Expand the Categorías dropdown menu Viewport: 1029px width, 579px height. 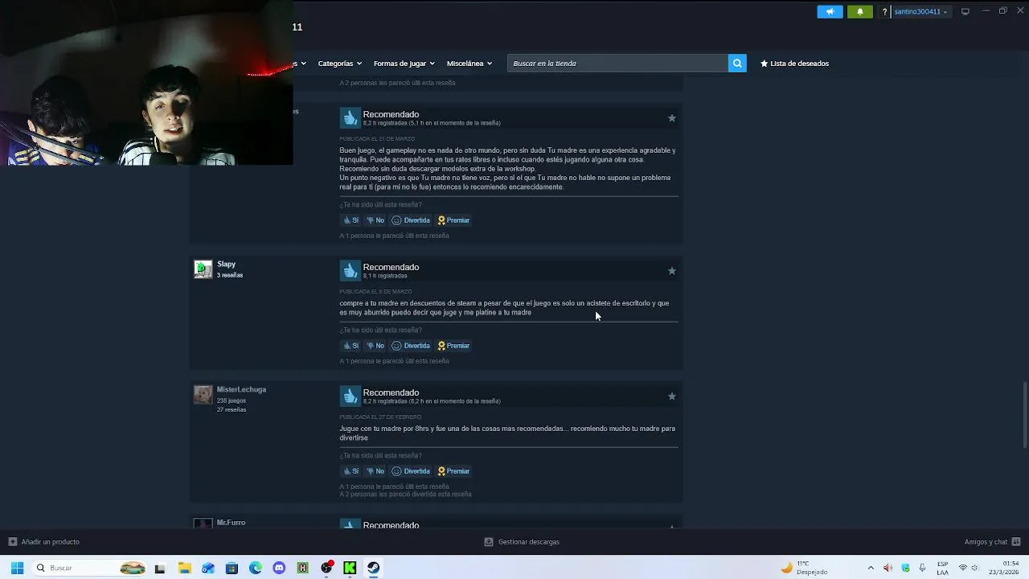pos(339,64)
